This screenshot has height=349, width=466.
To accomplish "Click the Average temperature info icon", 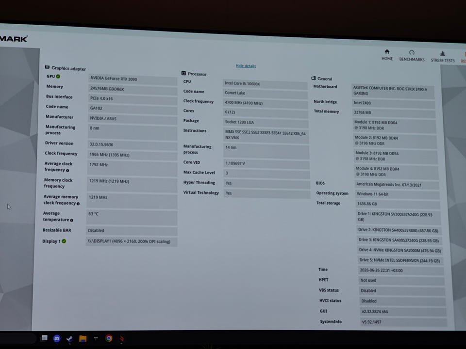I will pyautogui.click(x=72, y=220).
